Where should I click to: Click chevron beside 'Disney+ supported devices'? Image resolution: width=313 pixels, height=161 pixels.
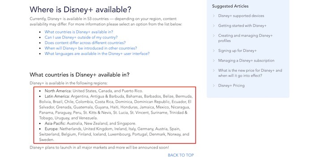click(214, 16)
